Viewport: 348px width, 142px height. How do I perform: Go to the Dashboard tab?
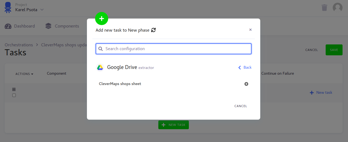(x=20, y=26)
